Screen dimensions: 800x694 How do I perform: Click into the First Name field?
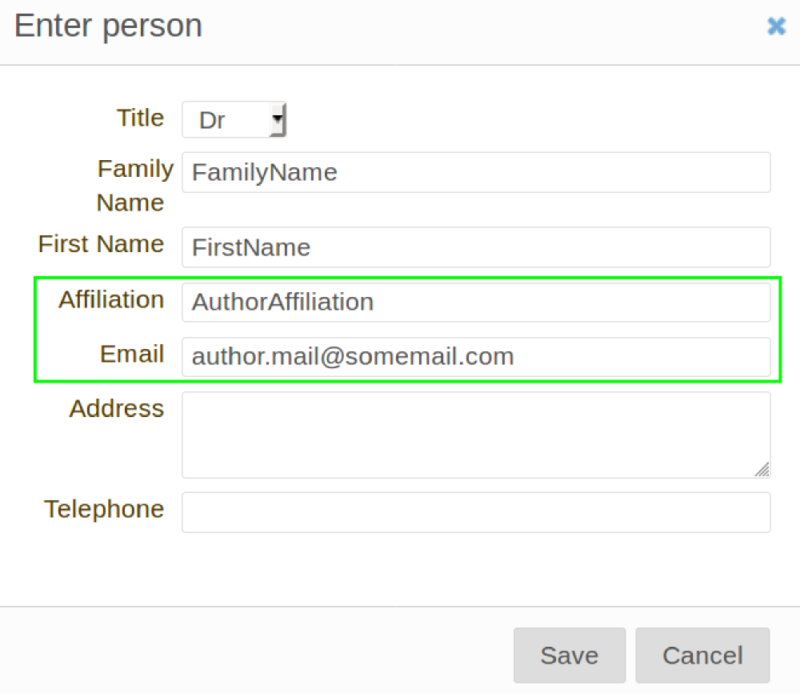pyautogui.click(x=476, y=247)
